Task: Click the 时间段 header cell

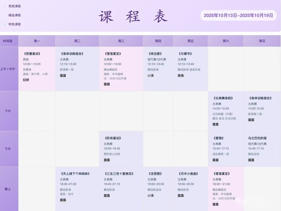Action: 8,41
